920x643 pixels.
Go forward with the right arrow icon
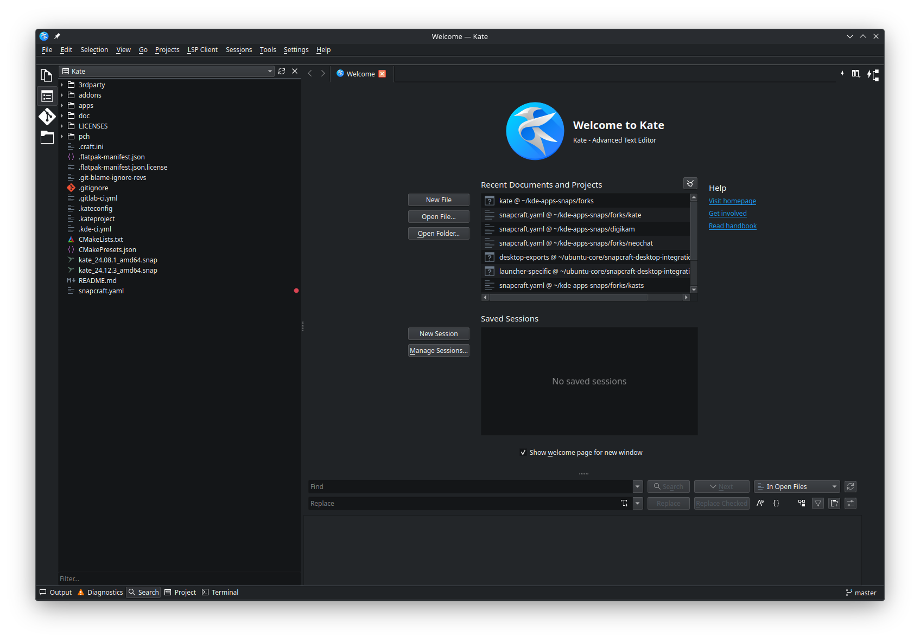(323, 73)
